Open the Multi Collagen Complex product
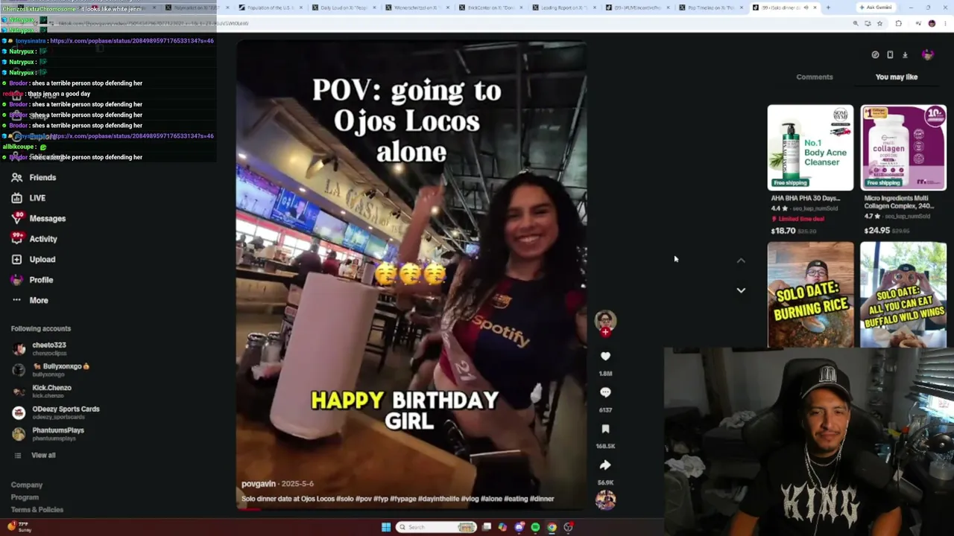This screenshot has height=536, width=954. (903, 147)
